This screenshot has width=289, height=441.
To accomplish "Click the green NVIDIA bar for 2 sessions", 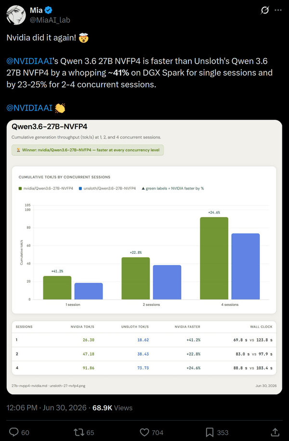I will (136, 278).
